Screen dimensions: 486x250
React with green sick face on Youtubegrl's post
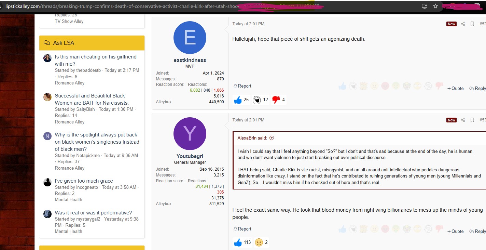pyautogui.click(x=396, y=229)
